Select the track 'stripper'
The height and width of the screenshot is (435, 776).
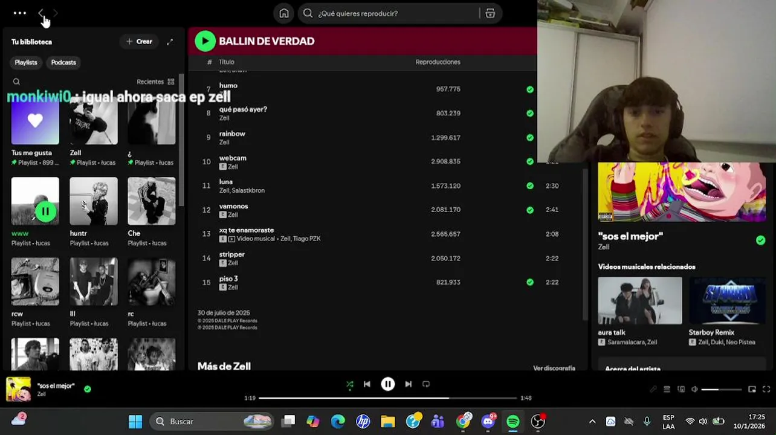tap(232, 254)
